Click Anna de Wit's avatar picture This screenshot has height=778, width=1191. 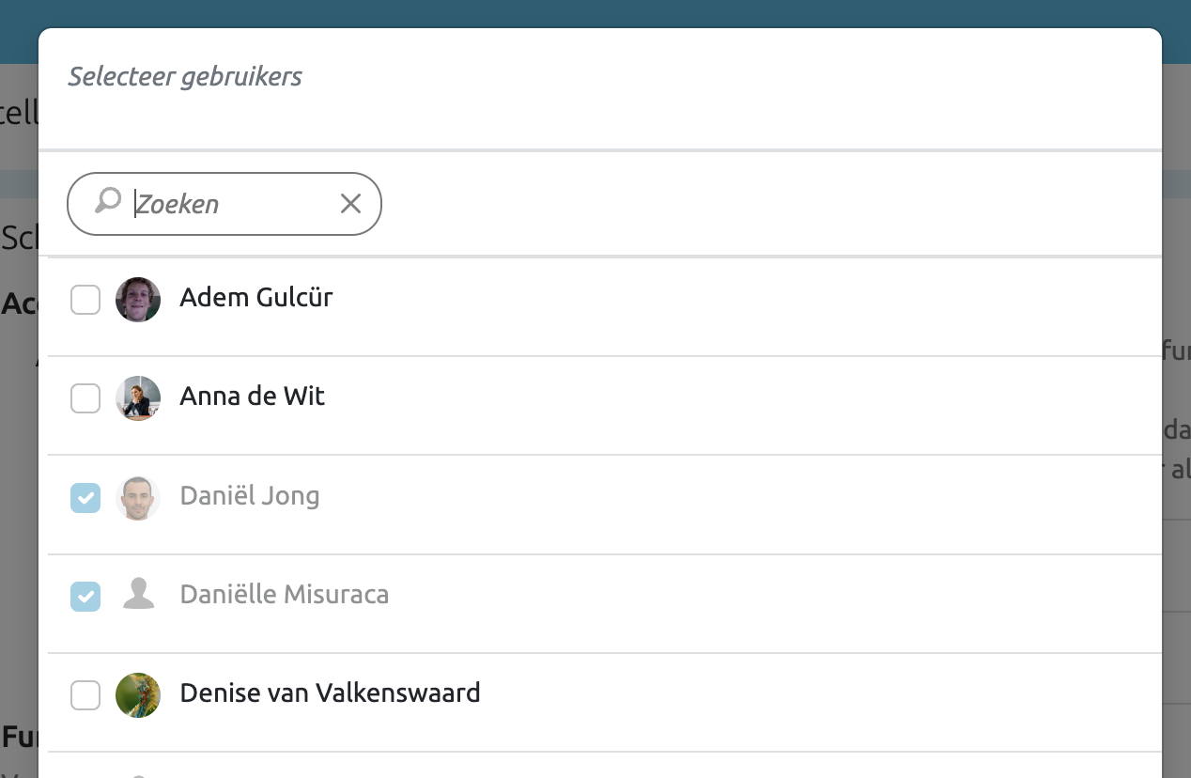point(138,398)
